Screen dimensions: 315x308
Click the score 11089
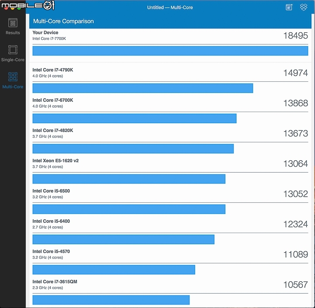pos(295,255)
